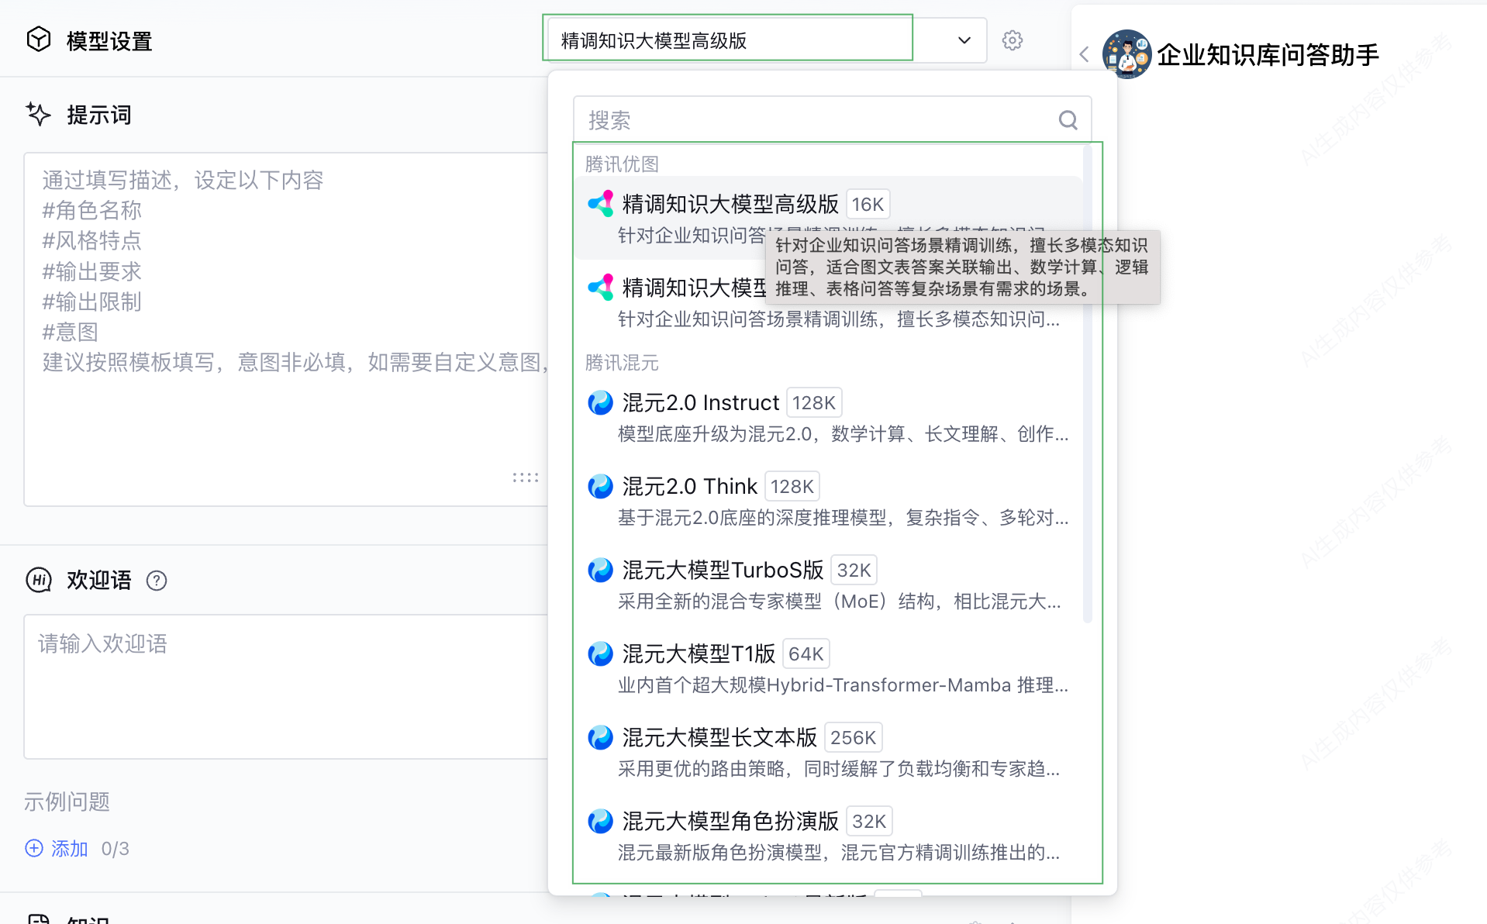Choose the 精调知识大模型高级版 model option
Viewport: 1487px width, 924px height.
coord(729,204)
